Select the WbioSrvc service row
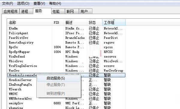The image size is (180, 109). coord(66,61)
